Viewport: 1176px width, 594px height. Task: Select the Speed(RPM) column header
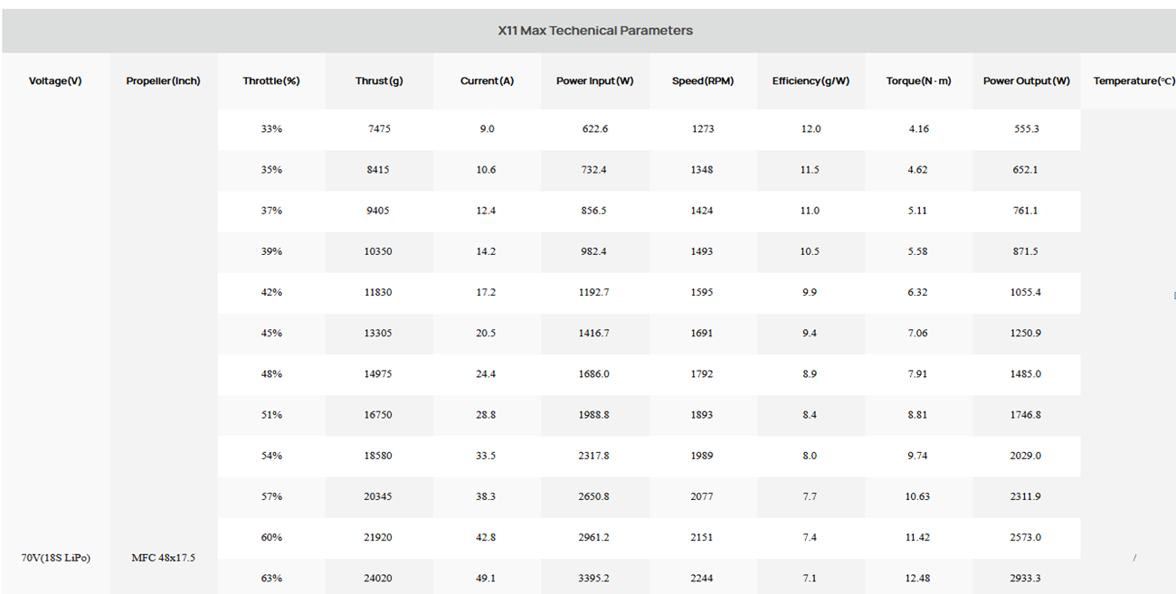[x=703, y=81]
